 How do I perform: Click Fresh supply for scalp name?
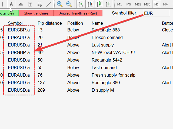114,75
